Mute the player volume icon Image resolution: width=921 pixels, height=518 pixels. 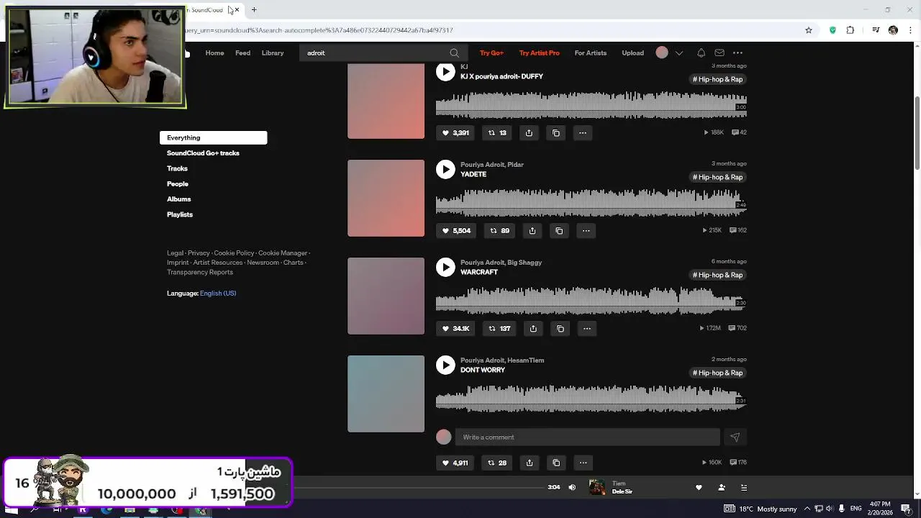(572, 487)
